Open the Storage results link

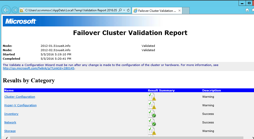[10, 131]
